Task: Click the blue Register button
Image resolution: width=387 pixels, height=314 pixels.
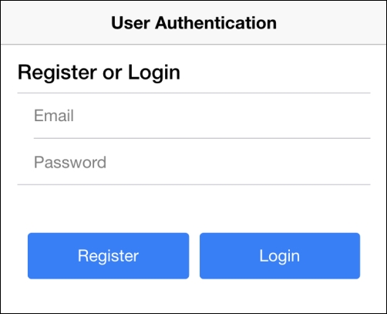Action: pos(108,256)
